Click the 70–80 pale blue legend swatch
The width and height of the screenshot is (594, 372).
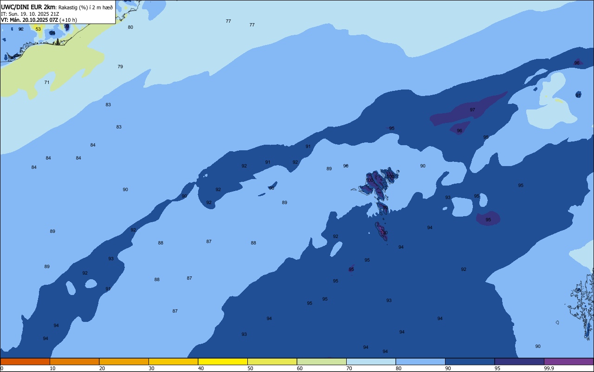(x=371, y=361)
